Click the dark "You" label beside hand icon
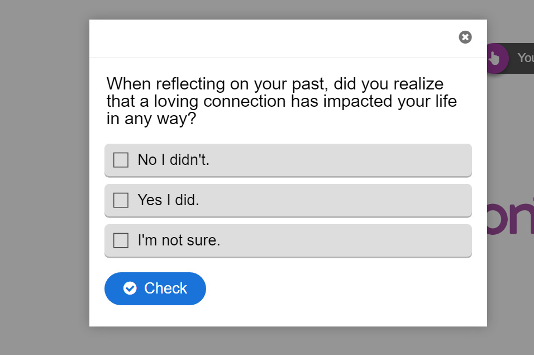This screenshot has height=355, width=534. [524, 58]
